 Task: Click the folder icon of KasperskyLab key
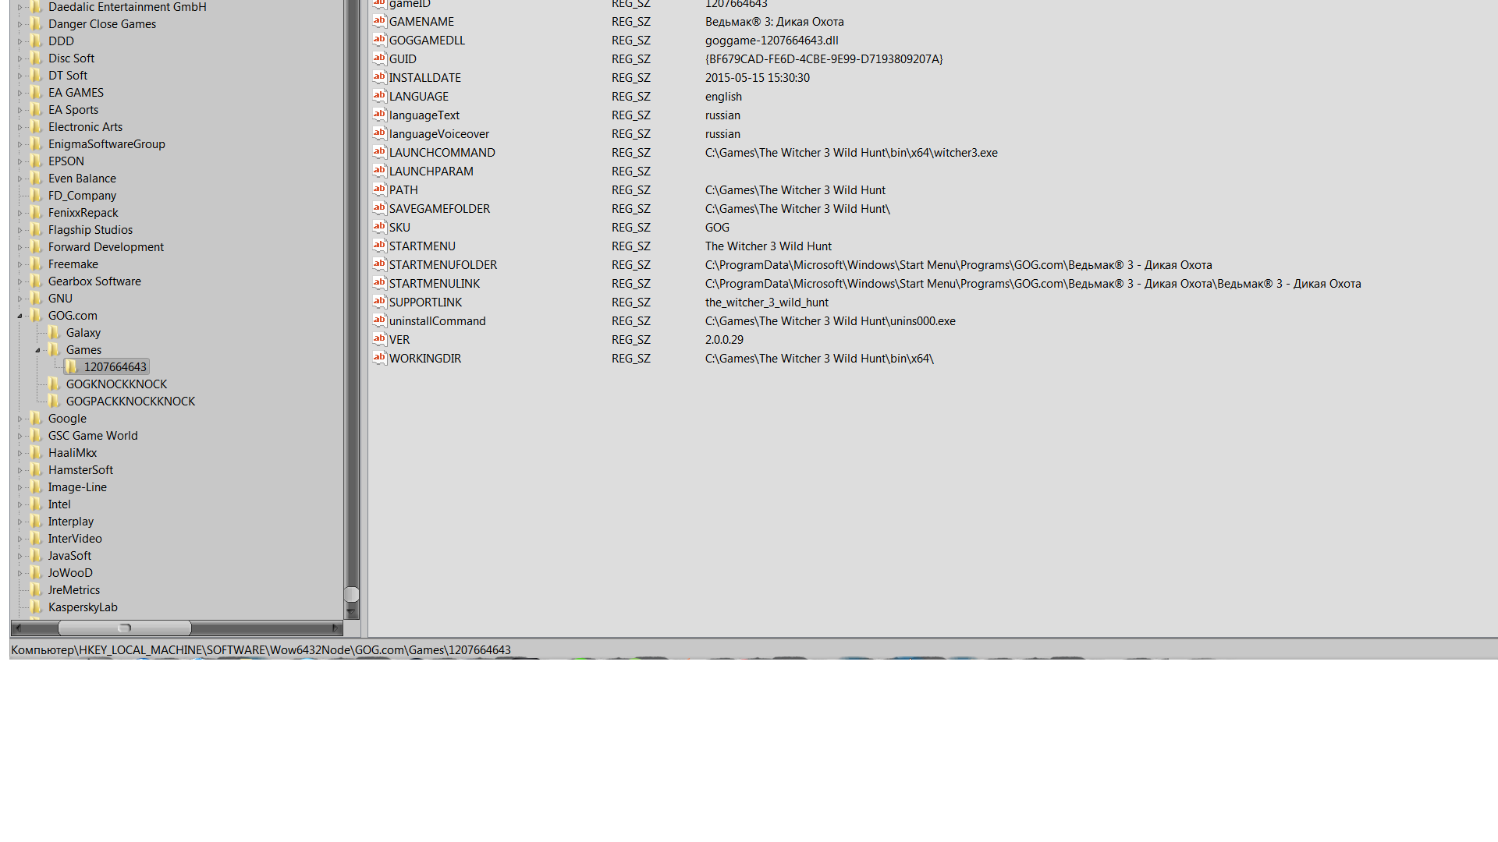(x=36, y=607)
